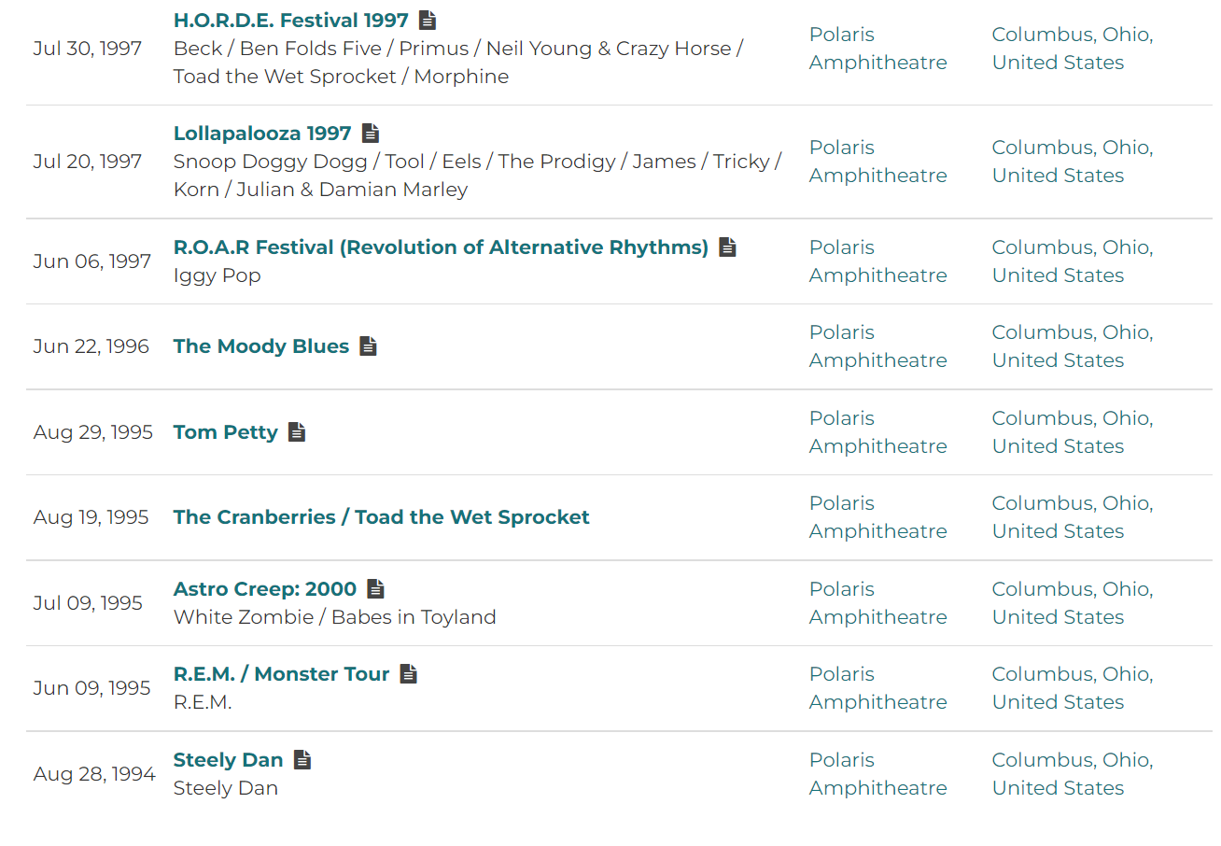
Task: Open Polaris Amphitheatre link in the Lollapalooza 1997 row
Action: coord(877,162)
